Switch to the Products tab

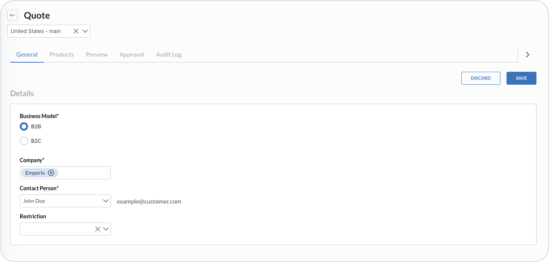(x=61, y=55)
